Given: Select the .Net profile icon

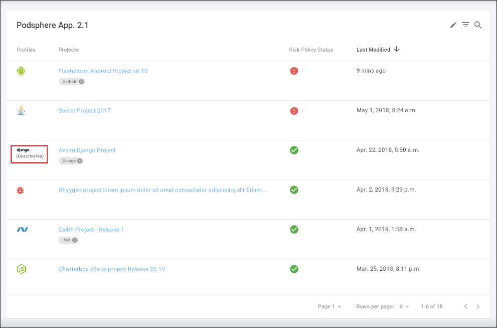Looking at the screenshot, I should pyautogui.click(x=21, y=229).
